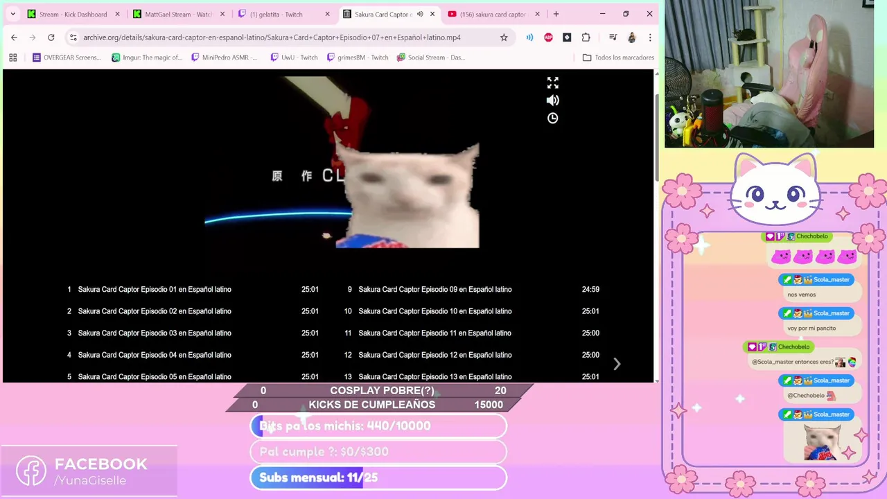The image size is (887, 499).
Task: Play Episodio 12 en Español latino
Action: pyautogui.click(x=435, y=355)
